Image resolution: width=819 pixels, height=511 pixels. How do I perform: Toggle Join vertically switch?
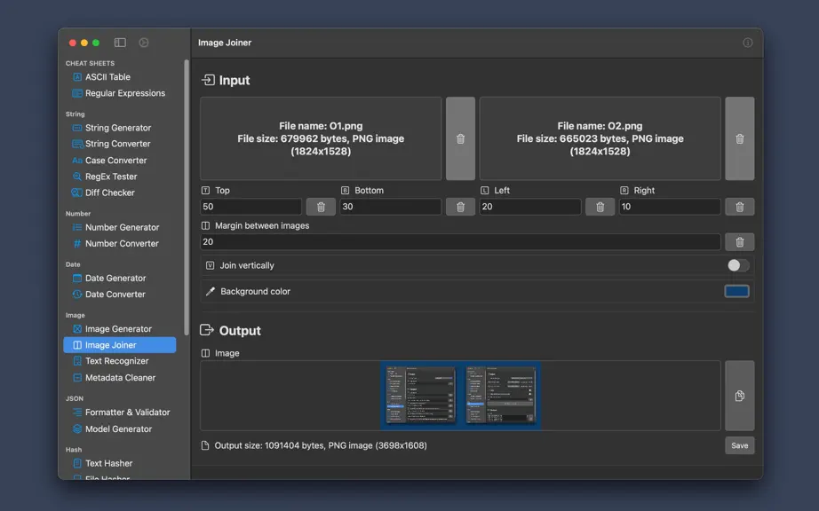point(738,265)
